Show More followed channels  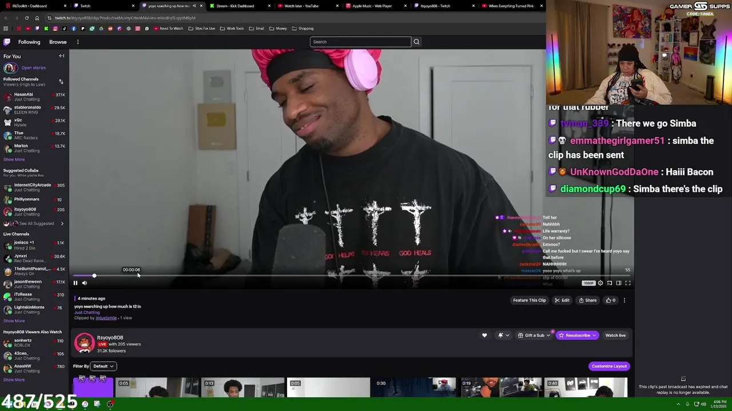[x=14, y=159]
